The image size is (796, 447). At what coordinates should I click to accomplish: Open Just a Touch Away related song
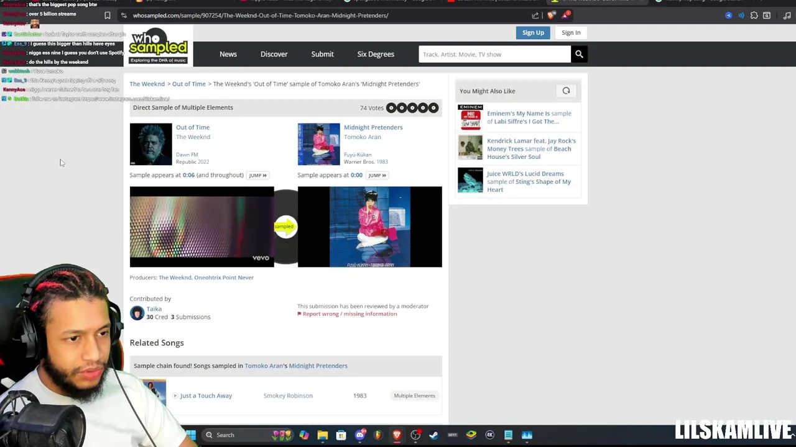pyautogui.click(x=206, y=395)
